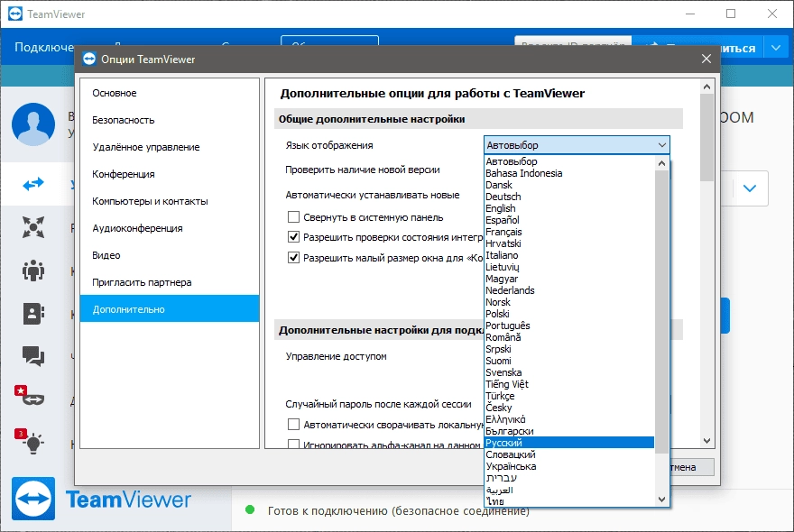Choose 'English' language
The width and height of the screenshot is (794, 532).
pyautogui.click(x=569, y=208)
